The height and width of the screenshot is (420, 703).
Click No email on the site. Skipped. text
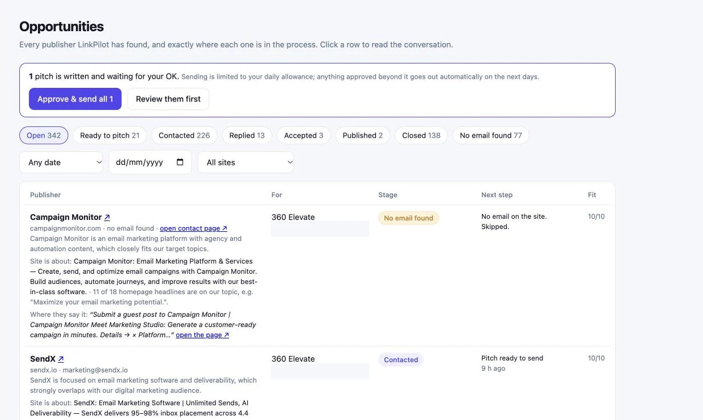[514, 222]
